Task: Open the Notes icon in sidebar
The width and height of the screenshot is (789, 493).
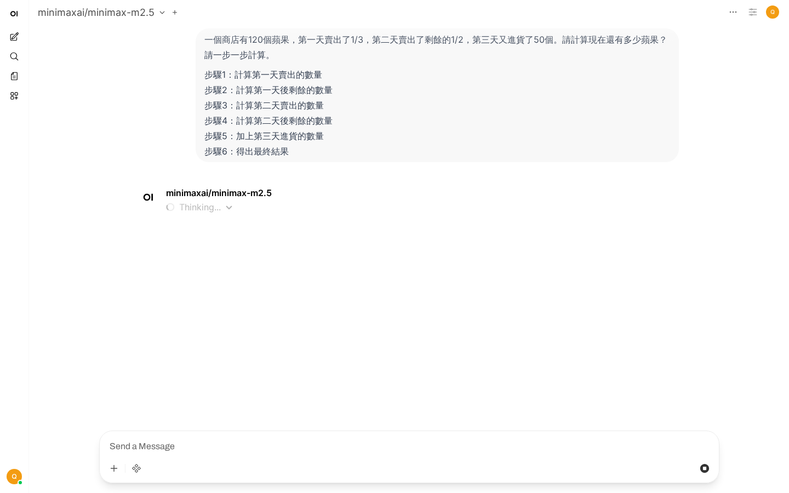Action: point(14,76)
